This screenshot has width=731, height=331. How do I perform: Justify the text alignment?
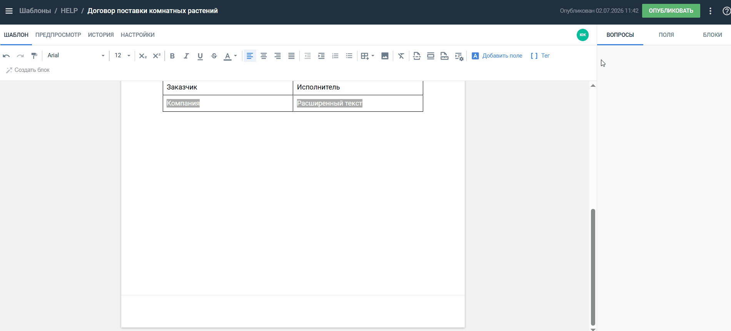pyautogui.click(x=291, y=56)
